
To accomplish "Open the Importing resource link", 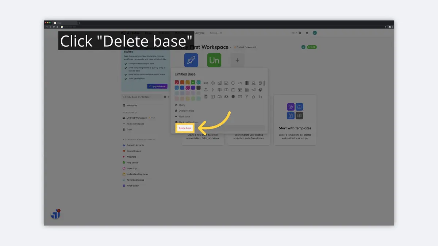I will pos(129,168).
